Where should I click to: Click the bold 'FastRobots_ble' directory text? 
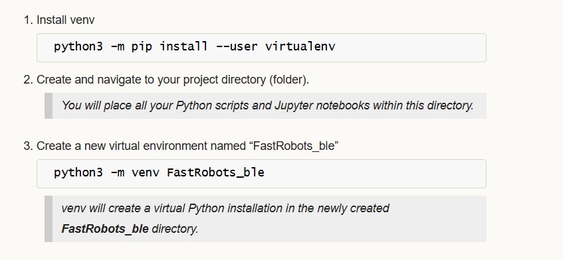tap(105, 229)
